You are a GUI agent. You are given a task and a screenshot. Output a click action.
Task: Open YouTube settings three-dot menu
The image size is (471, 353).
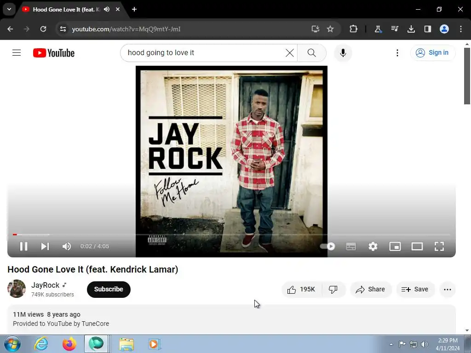(397, 53)
